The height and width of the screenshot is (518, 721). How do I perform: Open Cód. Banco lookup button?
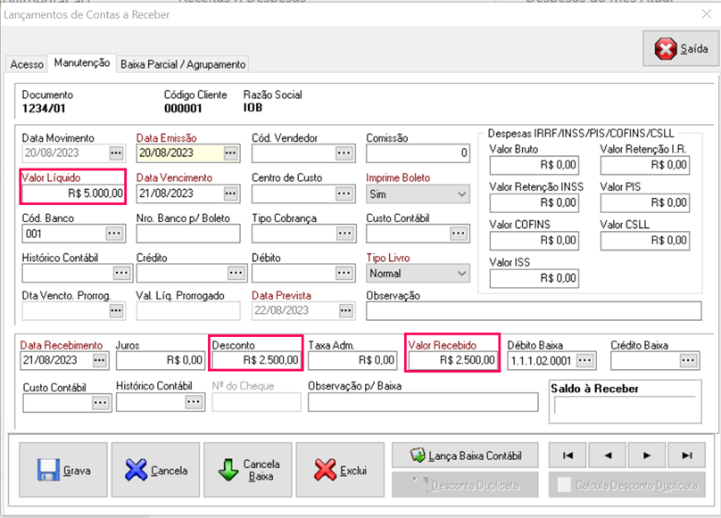pyautogui.click(x=115, y=234)
